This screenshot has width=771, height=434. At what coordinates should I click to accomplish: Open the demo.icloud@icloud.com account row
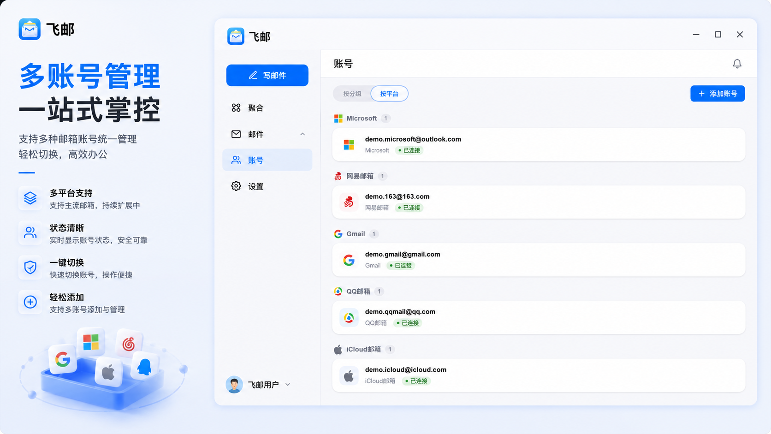(539, 375)
